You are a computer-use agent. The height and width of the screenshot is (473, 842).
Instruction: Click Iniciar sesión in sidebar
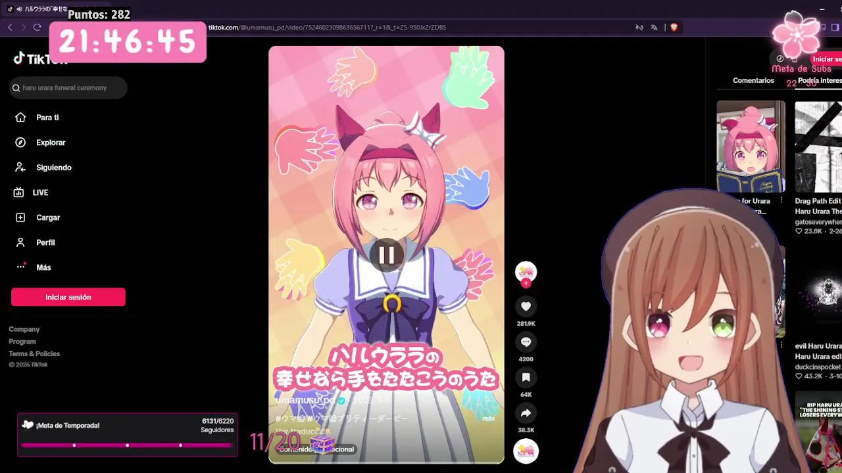tap(68, 297)
